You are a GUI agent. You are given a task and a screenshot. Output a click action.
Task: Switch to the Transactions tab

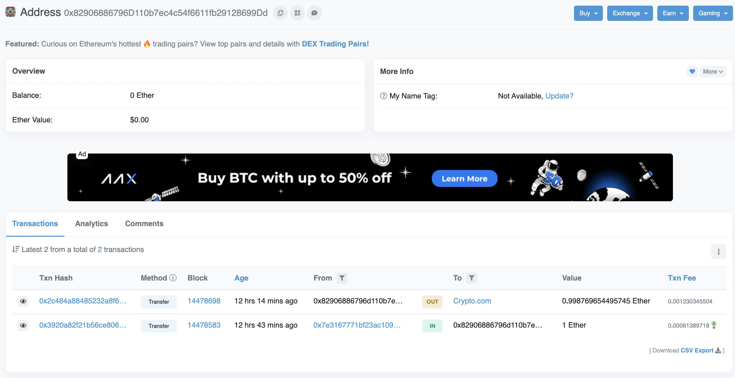[35, 224]
